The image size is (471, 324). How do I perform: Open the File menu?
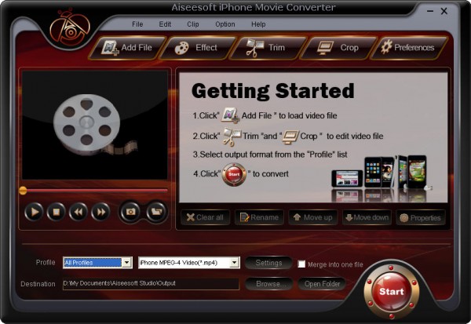[x=137, y=24]
